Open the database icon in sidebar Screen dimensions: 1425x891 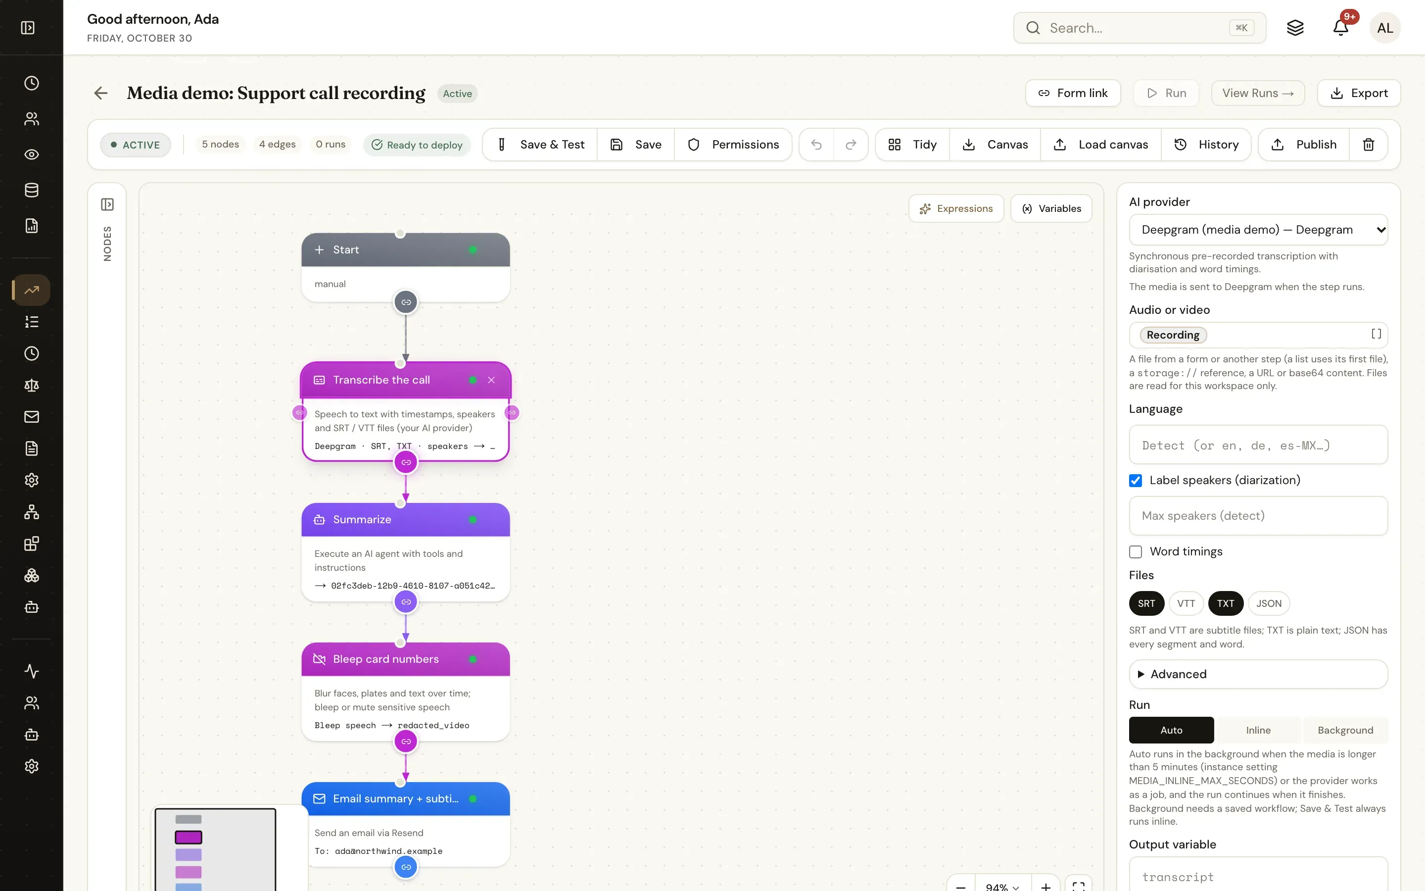pyautogui.click(x=32, y=190)
